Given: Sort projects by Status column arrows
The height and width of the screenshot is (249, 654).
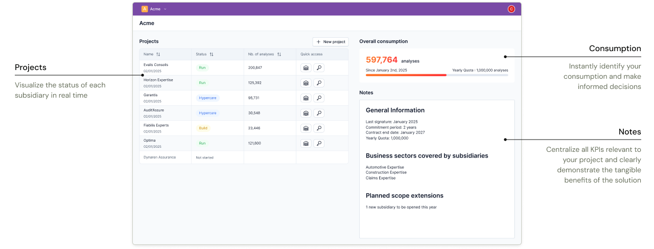Looking at the screenshot, I should (212, 54).
